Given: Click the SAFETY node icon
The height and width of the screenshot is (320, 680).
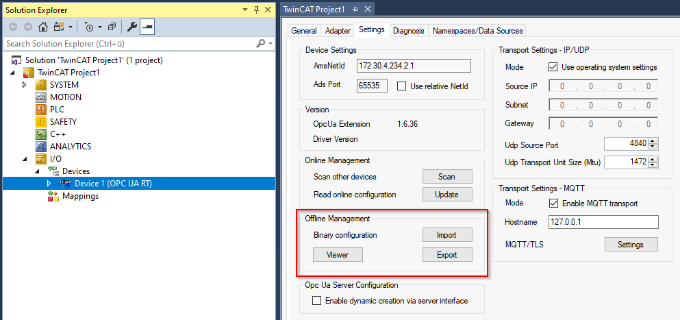Looking at the screenshot, I should pos(41,122).
